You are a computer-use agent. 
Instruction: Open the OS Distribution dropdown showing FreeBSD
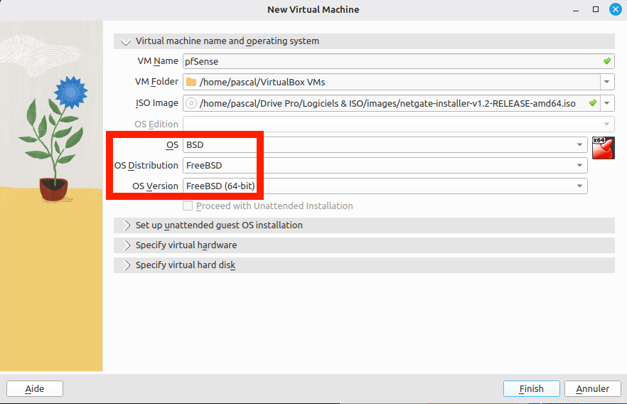pos(385,166)
